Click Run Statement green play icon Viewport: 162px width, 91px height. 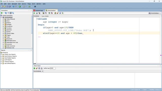[x=34, y=13]
